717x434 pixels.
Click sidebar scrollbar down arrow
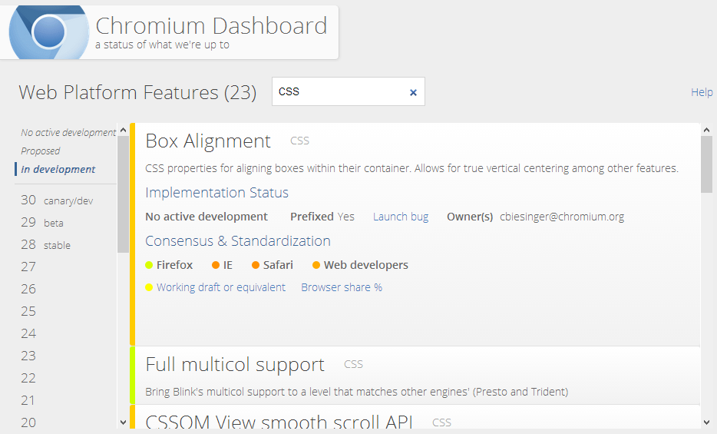point(123,422)
